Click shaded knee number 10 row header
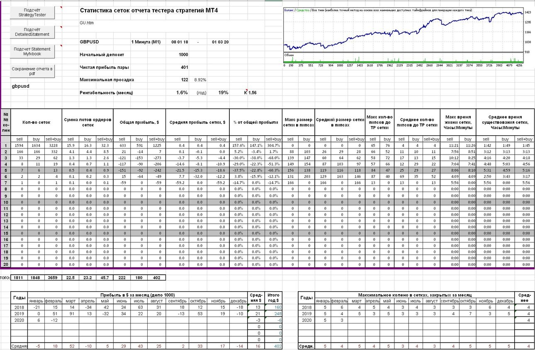This screenshot has width=535, height=350. (x=6, y=202)
